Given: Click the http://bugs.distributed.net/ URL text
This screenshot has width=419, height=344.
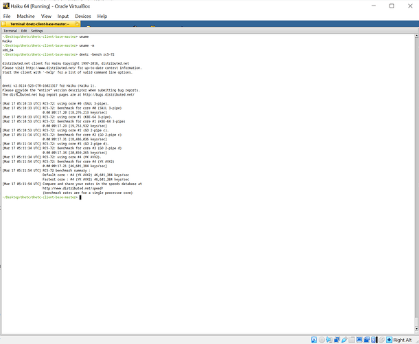Looking at the screenshot, I should click(x=109, y=94).
